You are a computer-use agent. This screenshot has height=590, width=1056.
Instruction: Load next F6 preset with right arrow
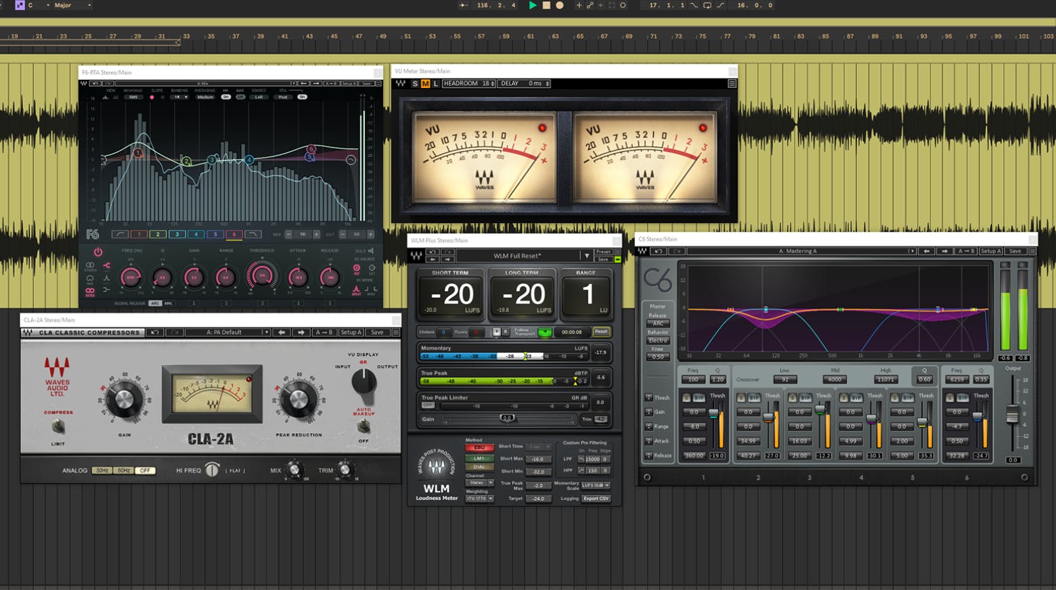315,83
